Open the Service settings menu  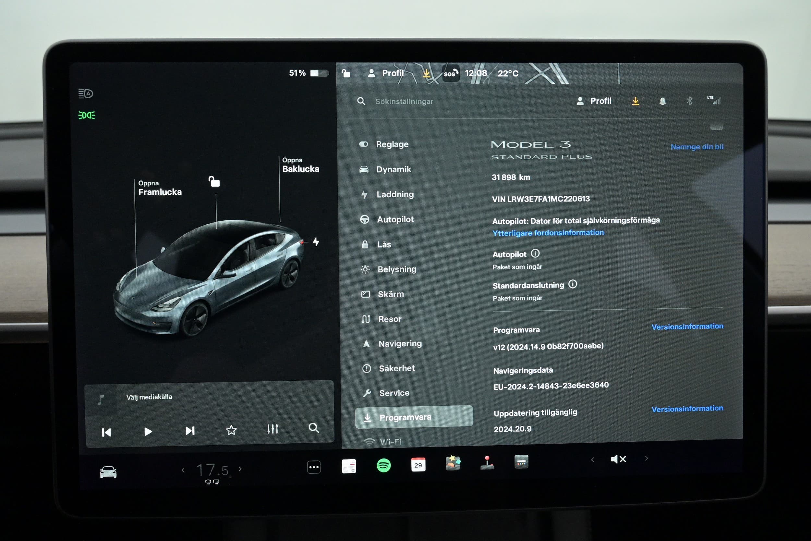click(386, 393)
